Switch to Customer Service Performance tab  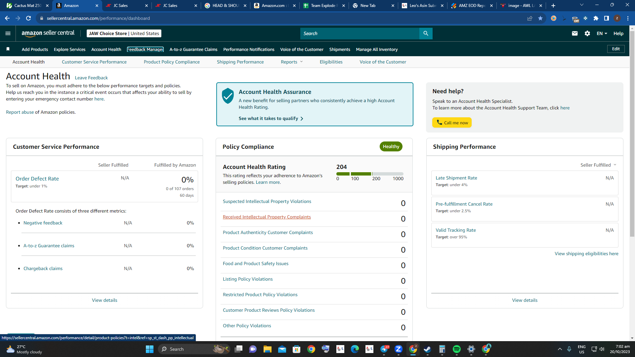coord(94,62)
